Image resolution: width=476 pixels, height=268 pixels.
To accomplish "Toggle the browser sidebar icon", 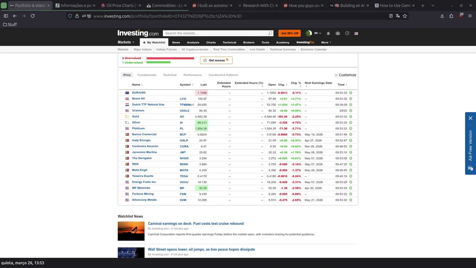I will click(6, 16).
